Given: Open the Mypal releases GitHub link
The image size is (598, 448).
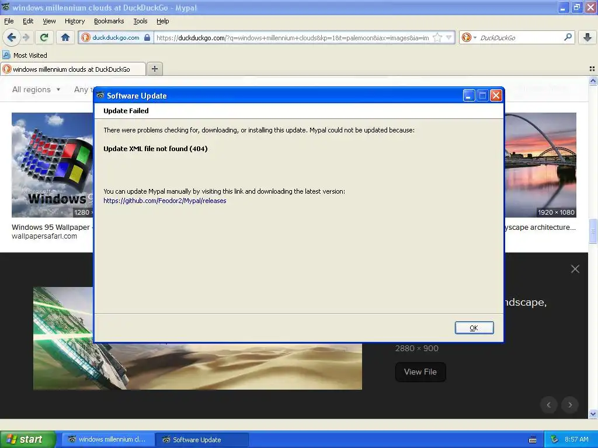Looking at the screenshot, I should coord(165,201).
